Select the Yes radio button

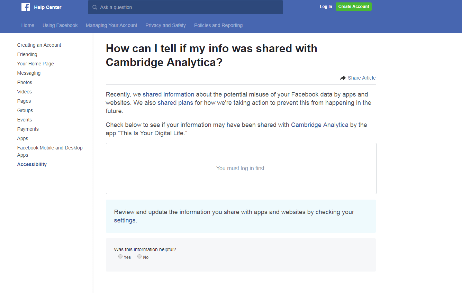[x=120, y=257]
